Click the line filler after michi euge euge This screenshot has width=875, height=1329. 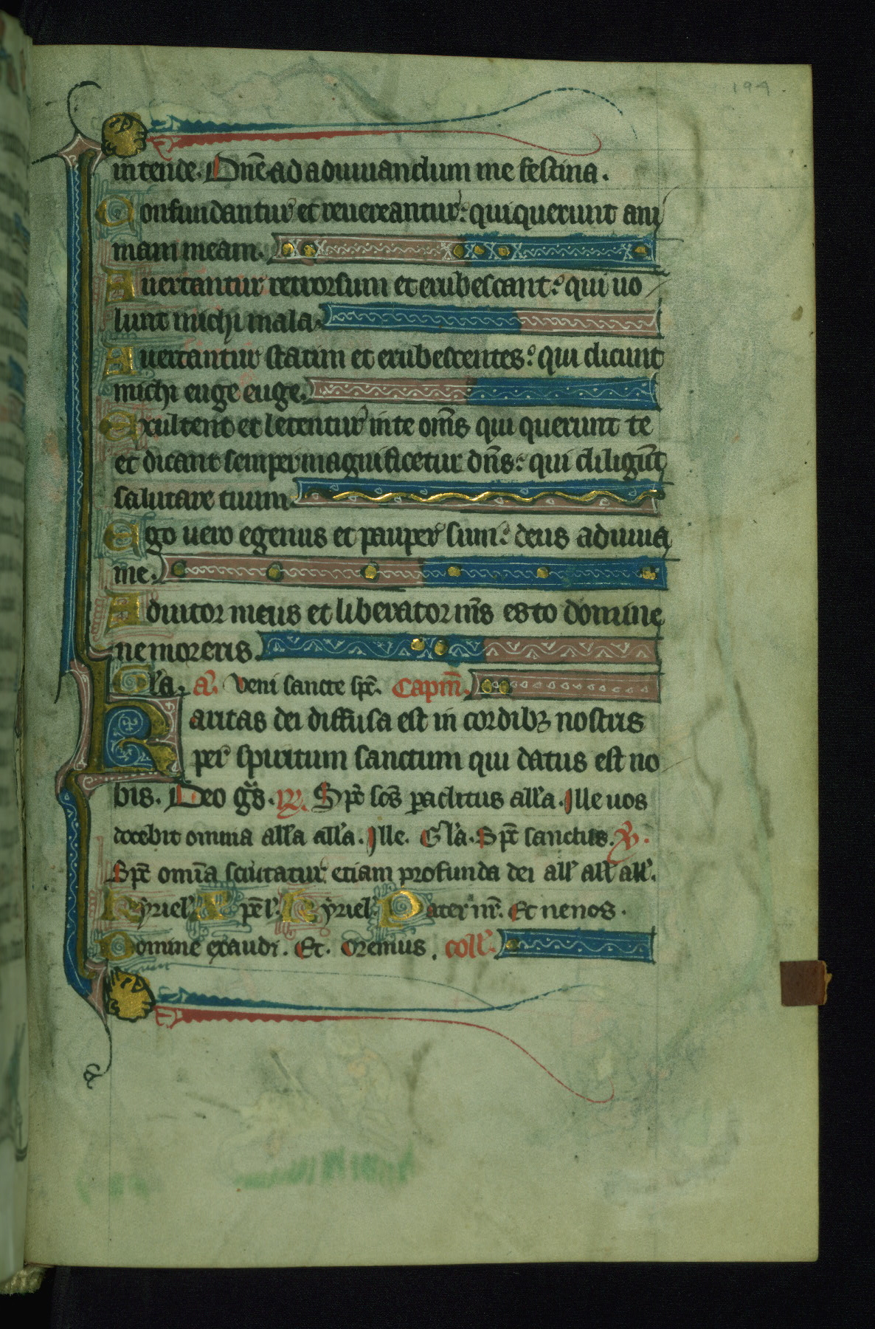(483, 391)
